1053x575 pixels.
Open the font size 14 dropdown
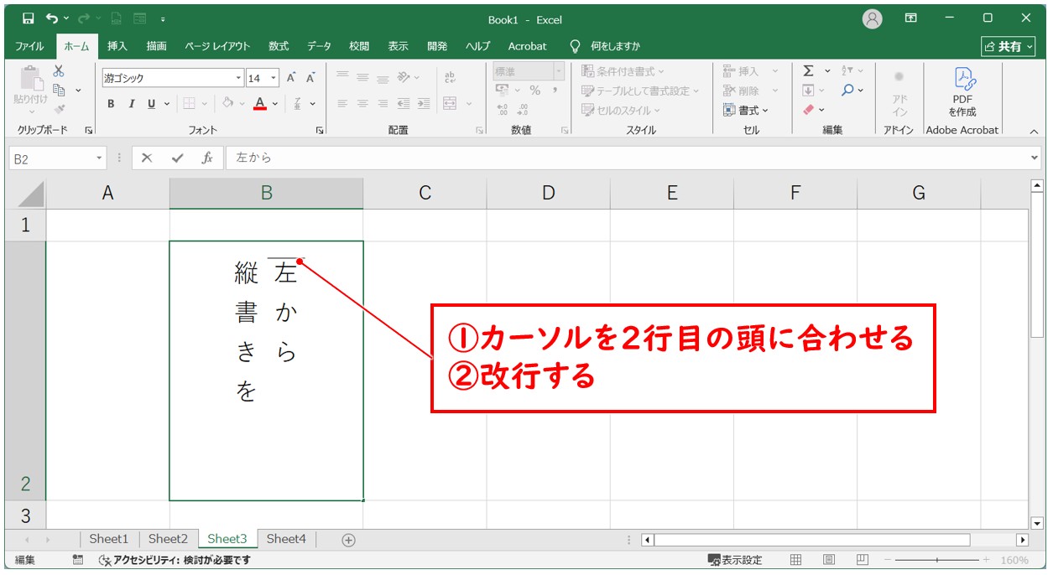pos(274,78)
